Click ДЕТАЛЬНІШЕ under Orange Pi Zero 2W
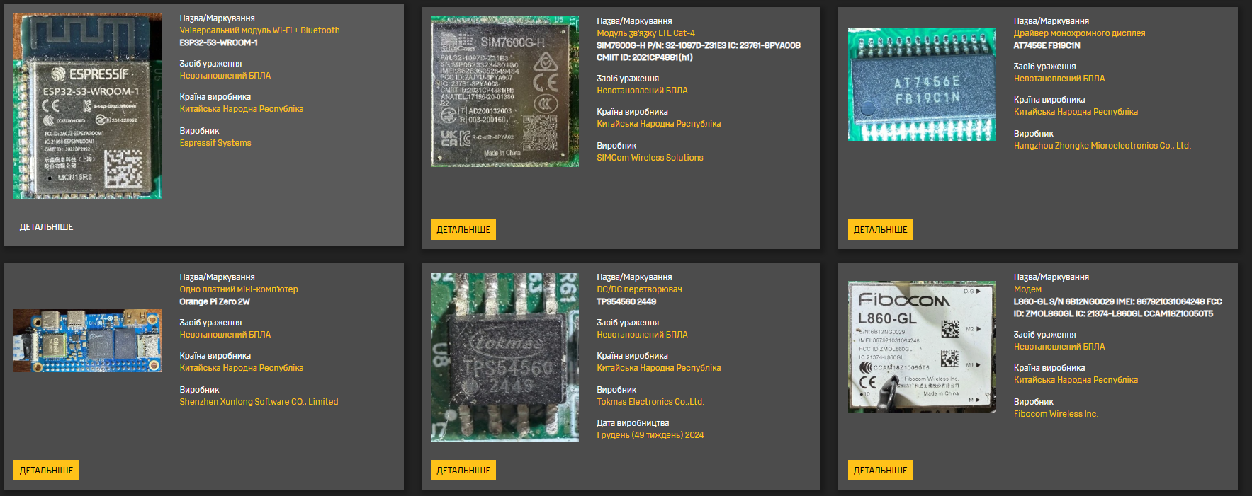 pyautogui.click(x=46, y=471)
